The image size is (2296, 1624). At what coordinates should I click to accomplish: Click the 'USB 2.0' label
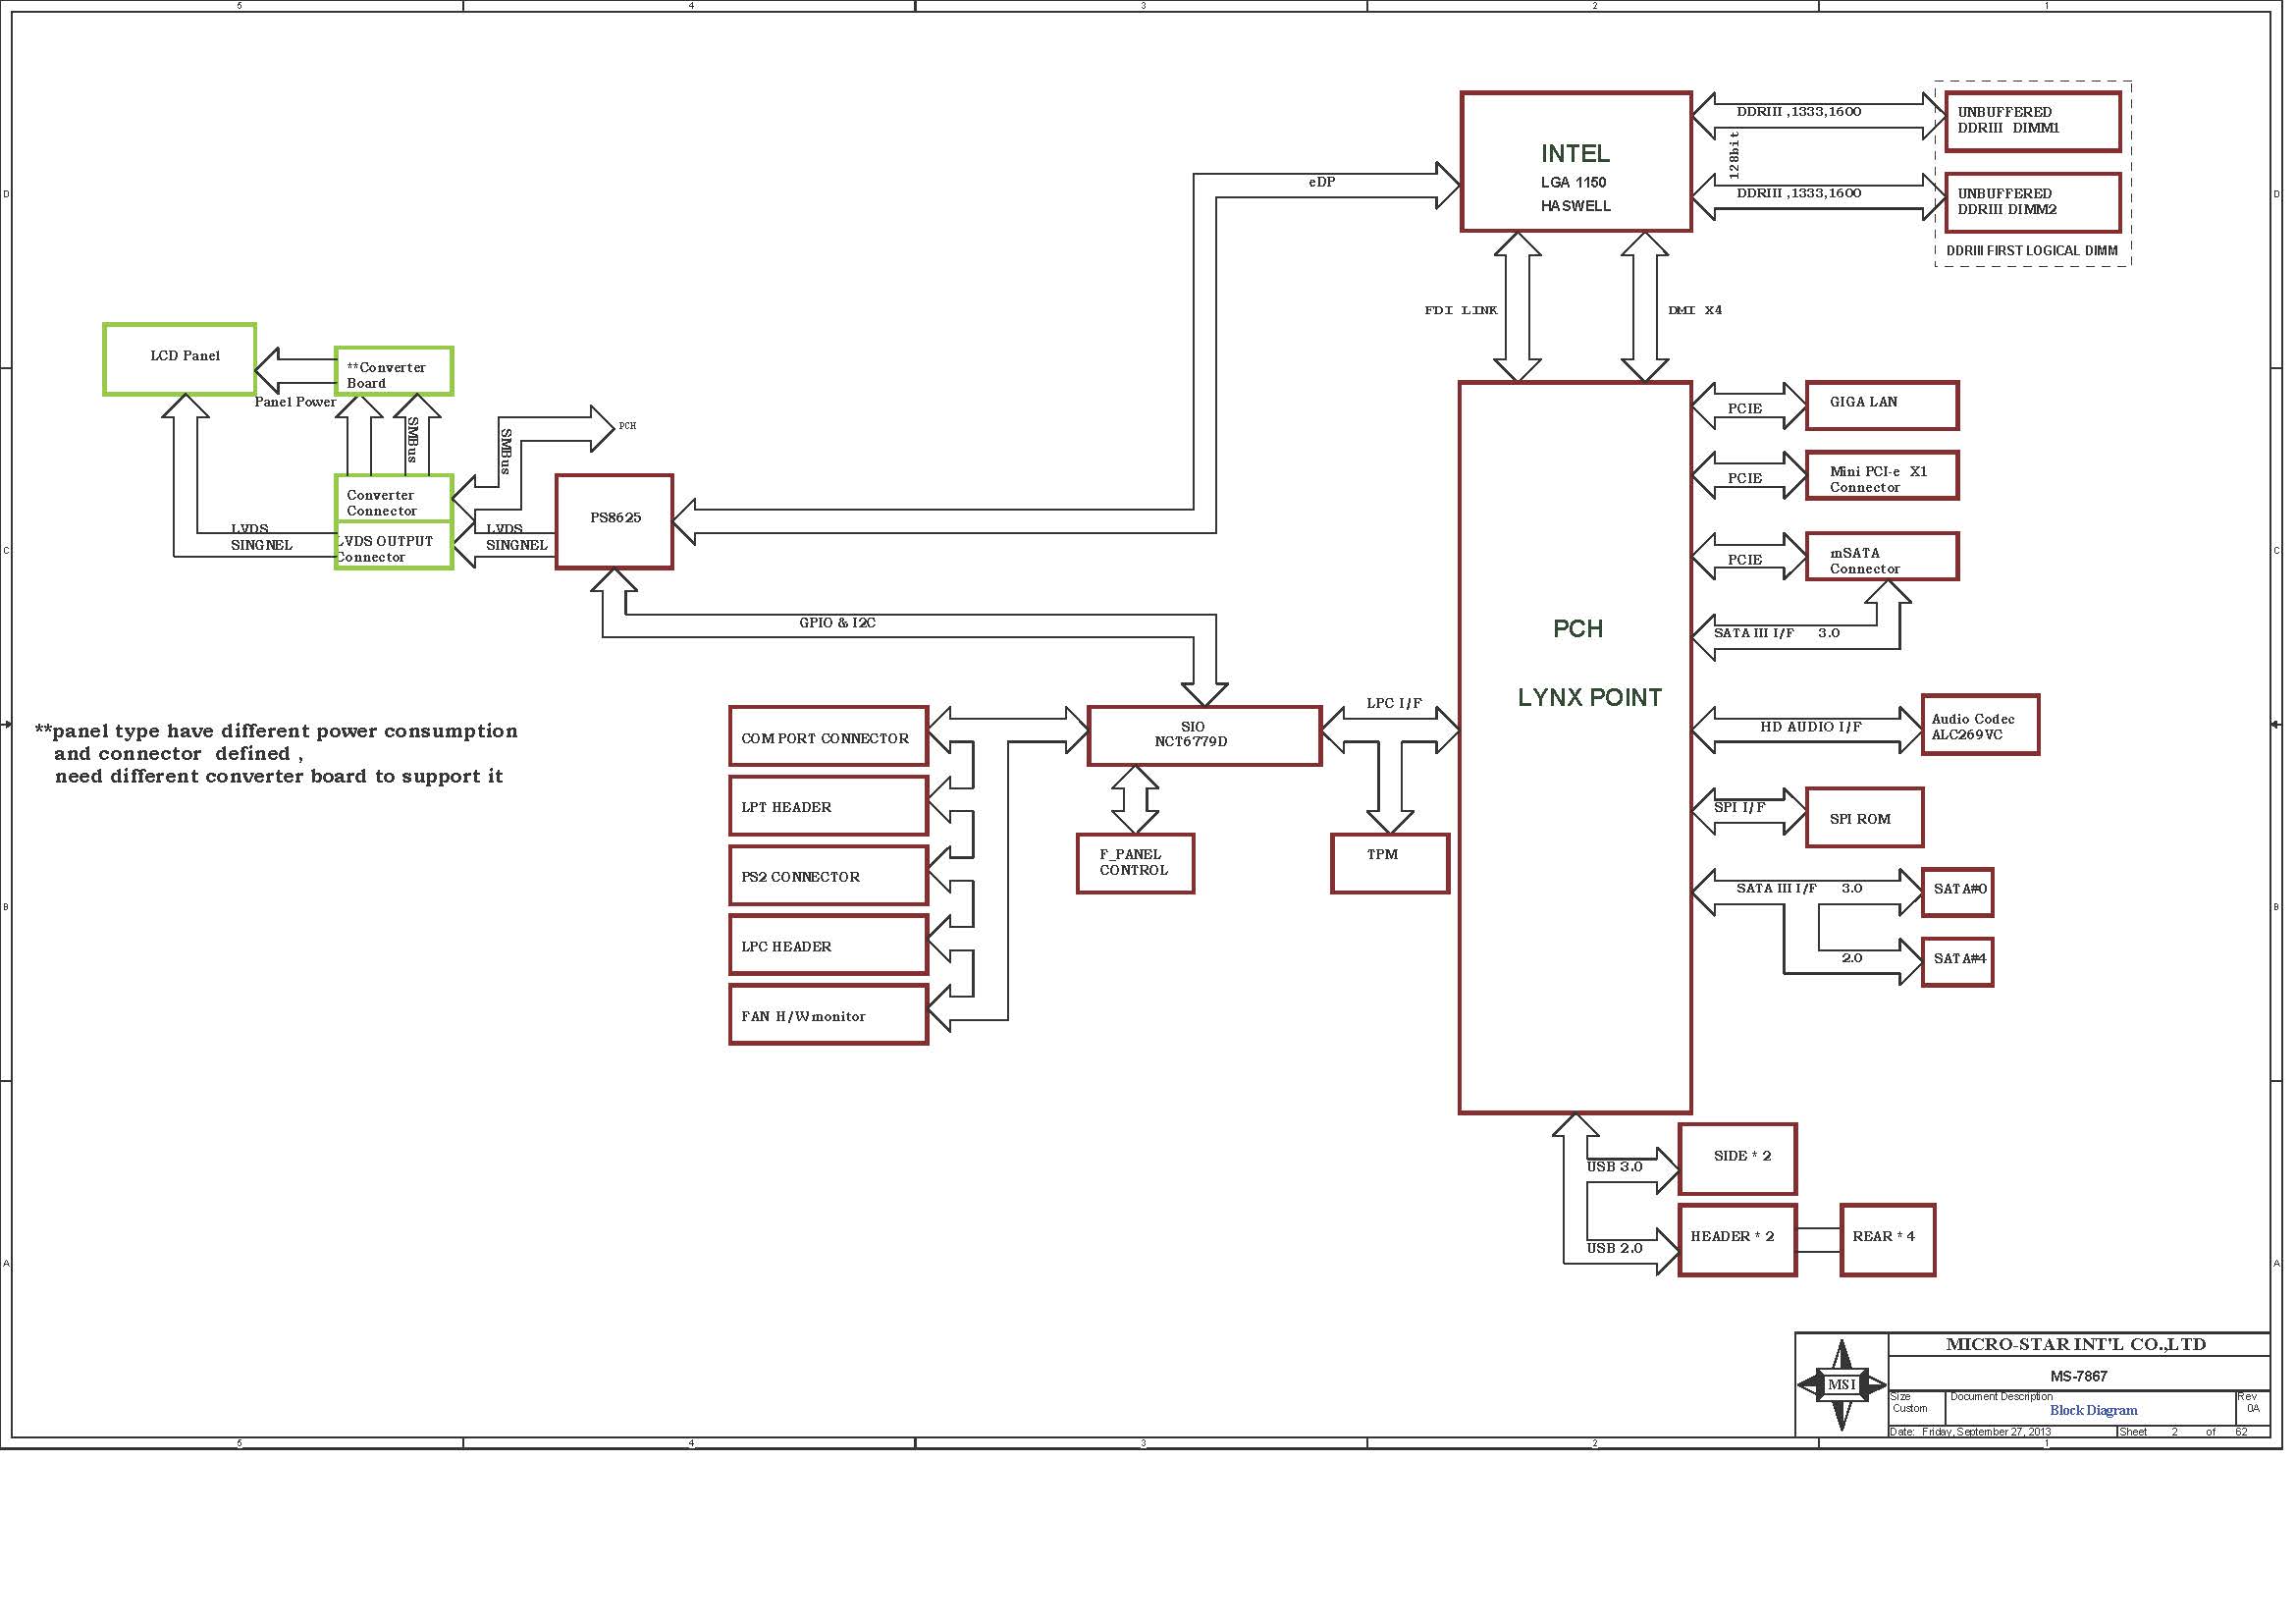[x=1614, y=1248]
